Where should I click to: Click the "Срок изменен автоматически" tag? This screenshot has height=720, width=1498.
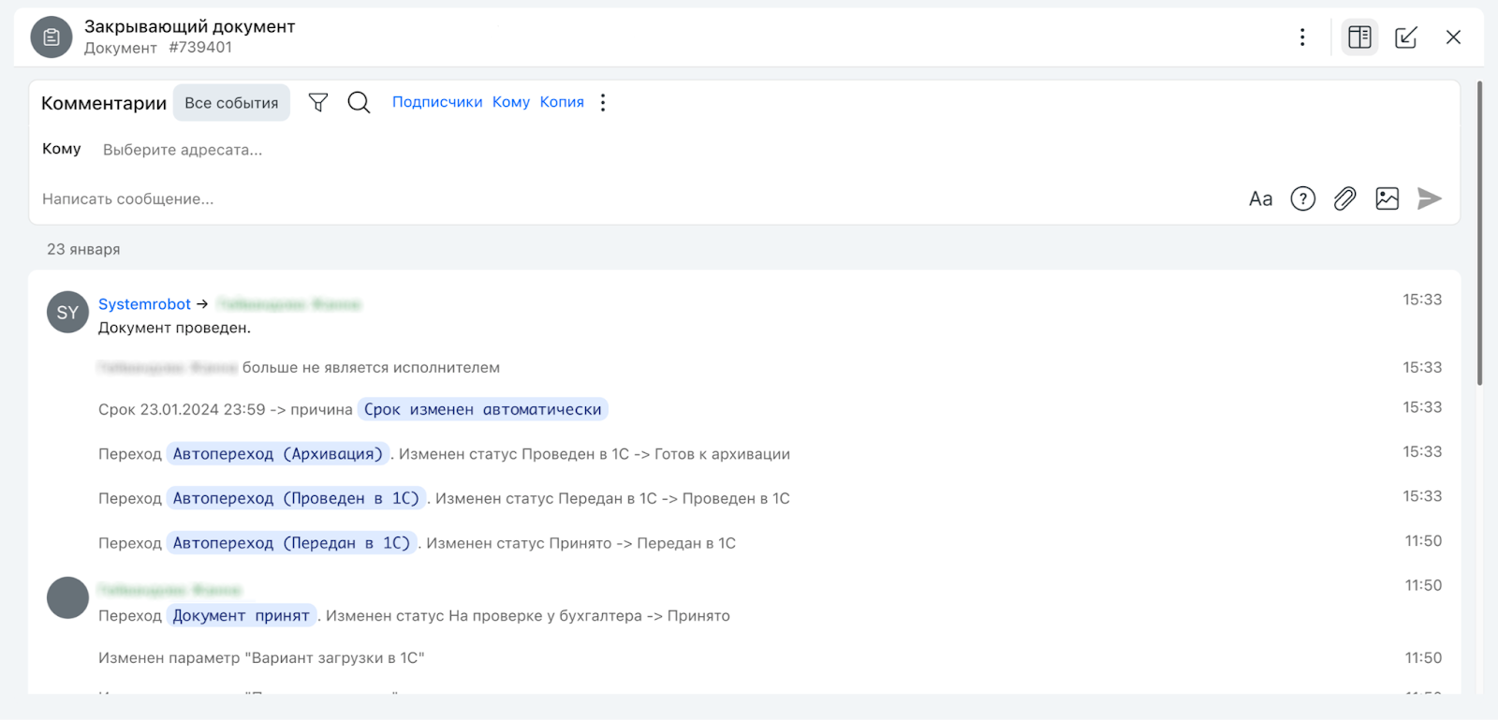pyautogui.click(x=482, y=409)
